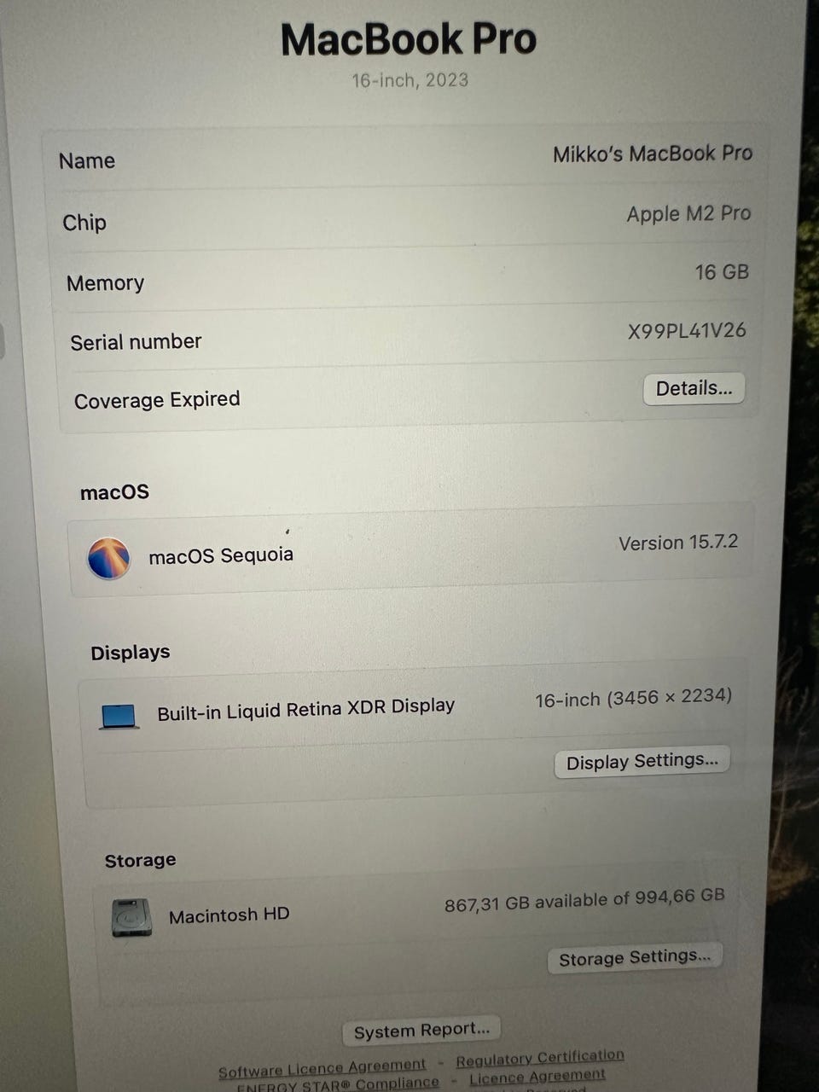This screenshot has width=819, height=1092.
Task: Click the Version 15.7.2 text
Action: coord(678,543)
